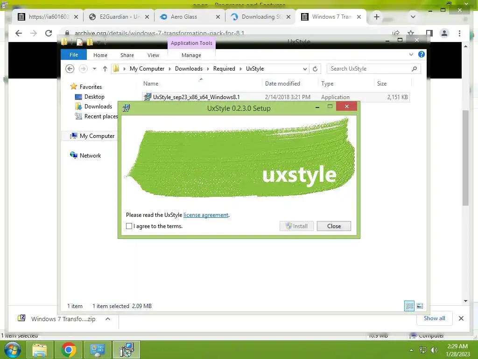Sort by Date modified column header
Screen dimensions: 478x359
click(x=282, y=84)
